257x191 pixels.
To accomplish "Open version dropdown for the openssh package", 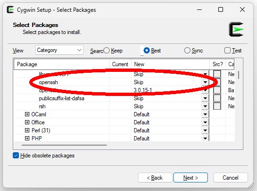I will tap(205, 82).
